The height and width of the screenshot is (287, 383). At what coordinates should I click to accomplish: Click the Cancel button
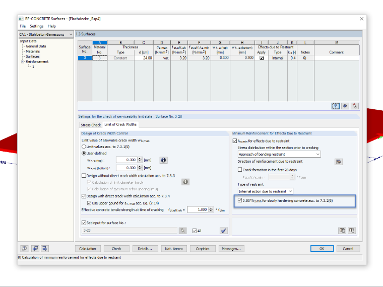[348, 249]
